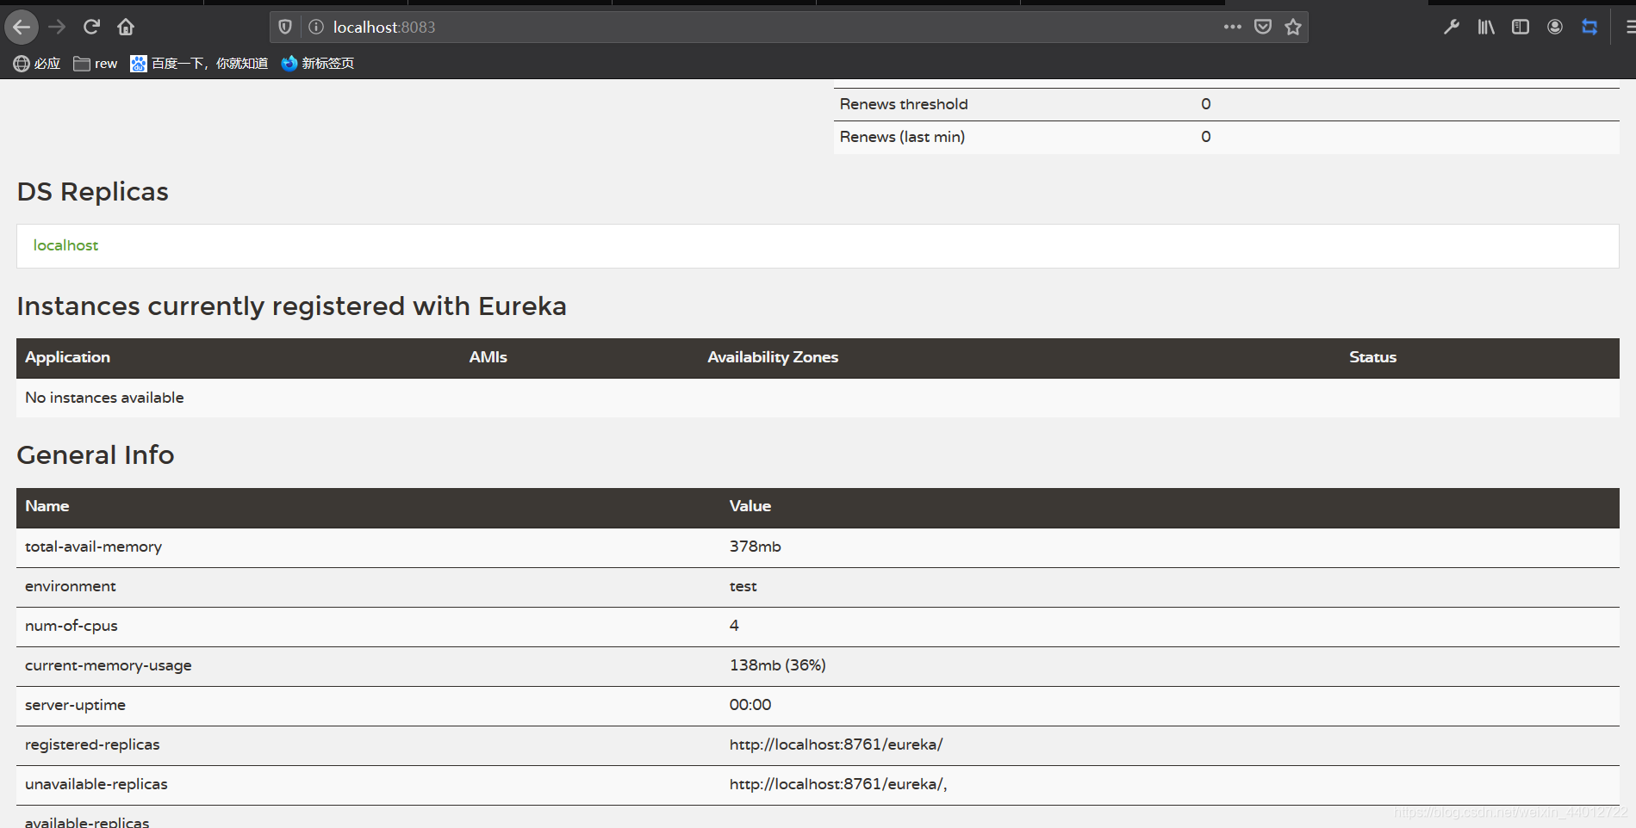Click the Value column header in General Info
Viewport: 1636px width, 828px height.
point(750,506)
